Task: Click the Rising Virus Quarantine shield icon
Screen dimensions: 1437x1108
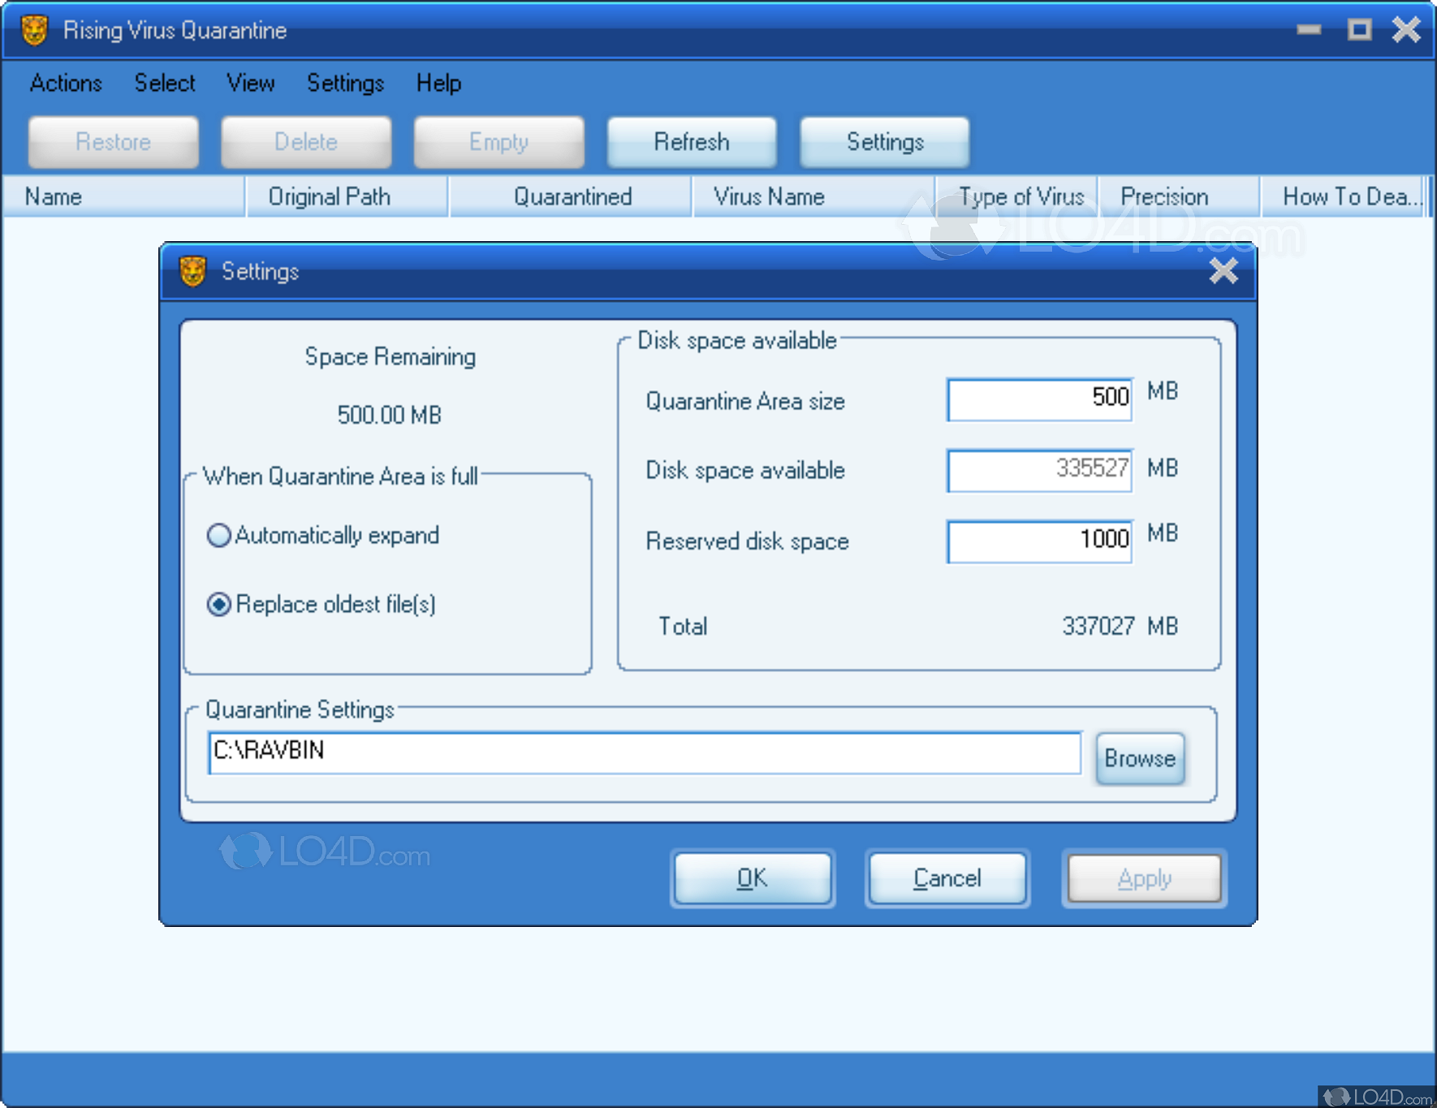Action: 34,30
